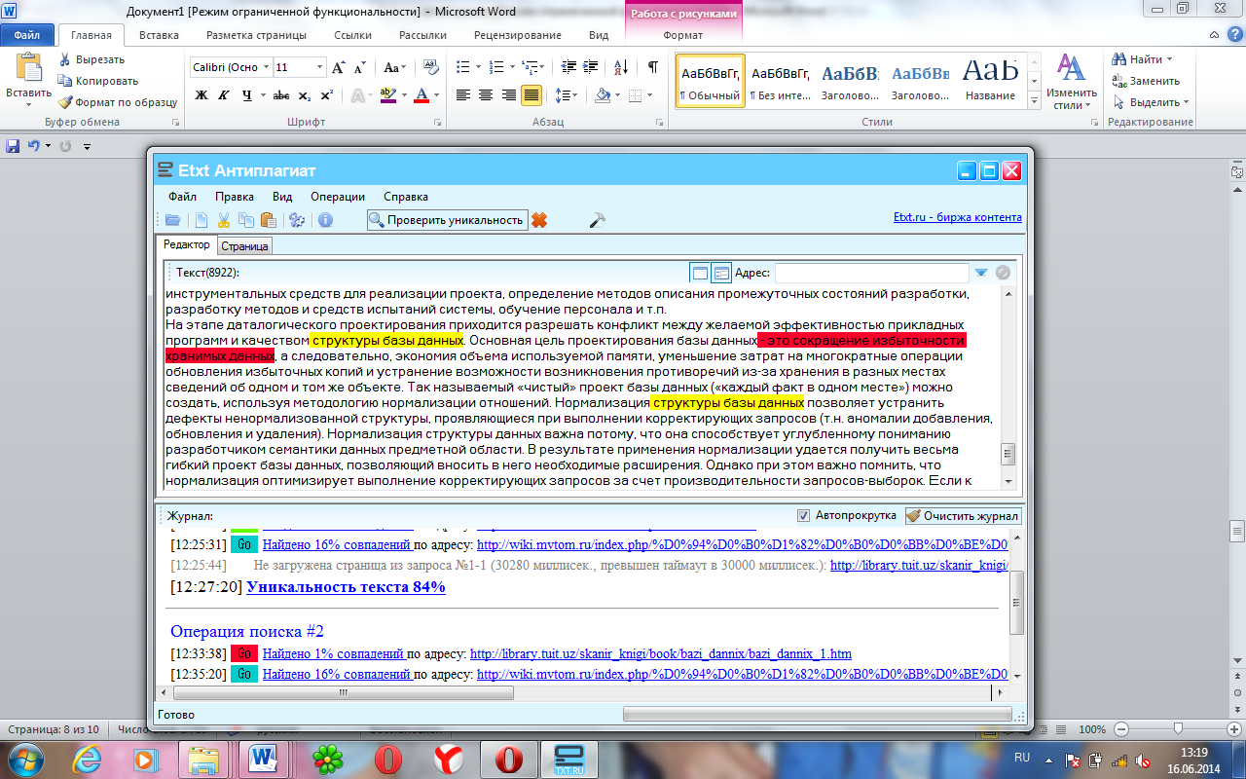
Task: Align text left in Word ribbon
Action: coord(462,95)
